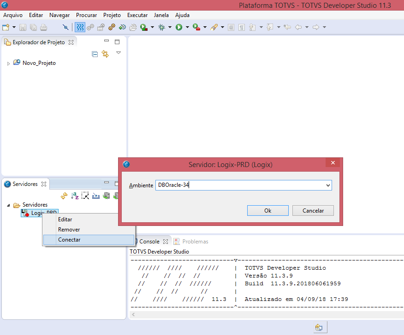
Task: Open the Run dropdown arrow
Action: [187, 27]
